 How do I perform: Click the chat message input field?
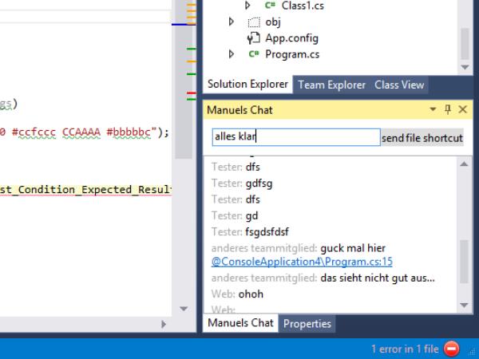[x=295, y=137]
